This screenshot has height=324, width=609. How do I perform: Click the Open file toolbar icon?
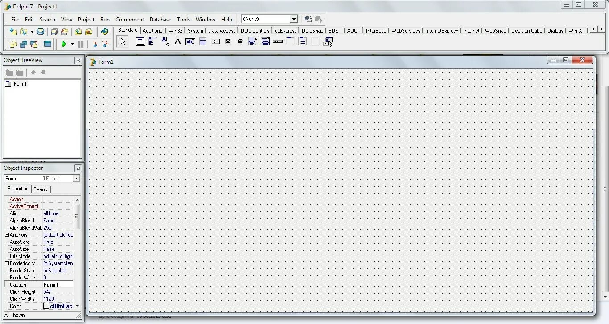point(23,32)
